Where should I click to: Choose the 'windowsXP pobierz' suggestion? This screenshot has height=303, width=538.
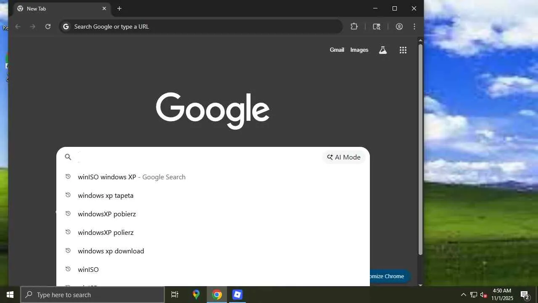[x=213, y=214]
